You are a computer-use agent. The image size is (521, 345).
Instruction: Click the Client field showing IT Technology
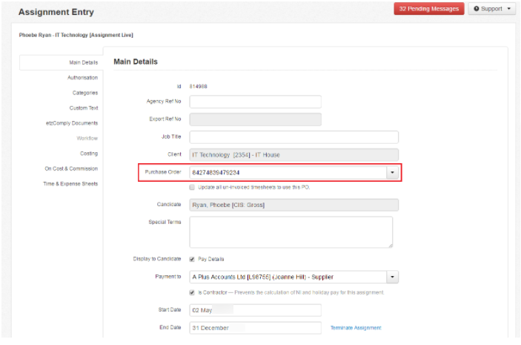(293, 155)
